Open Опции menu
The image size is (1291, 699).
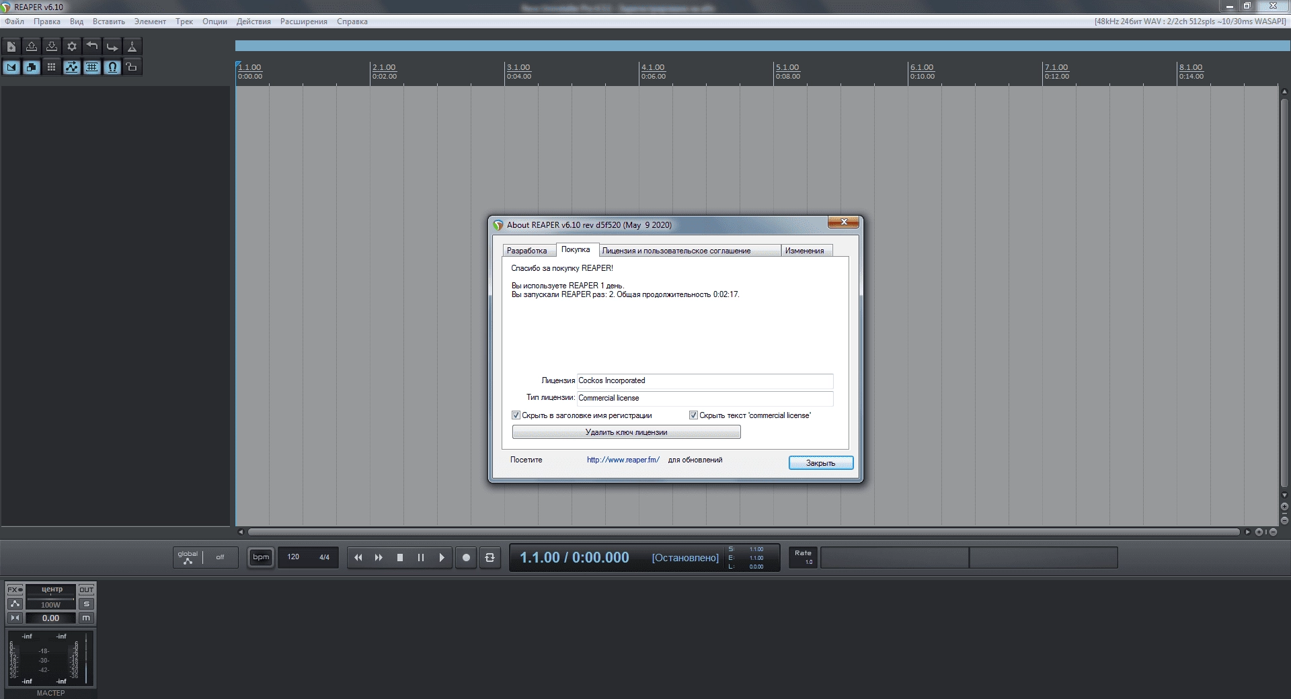[214, 22]
